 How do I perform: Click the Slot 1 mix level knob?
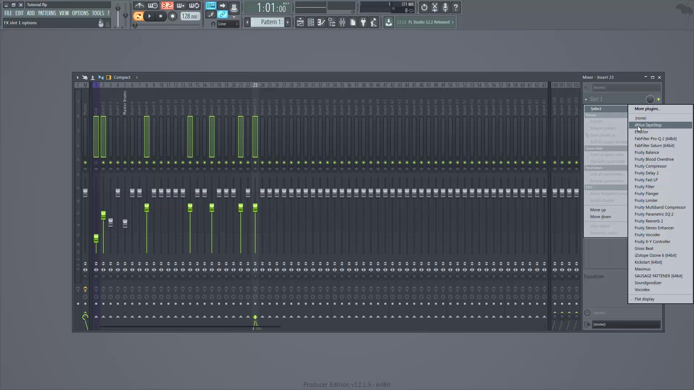click(x=650, y=99)
